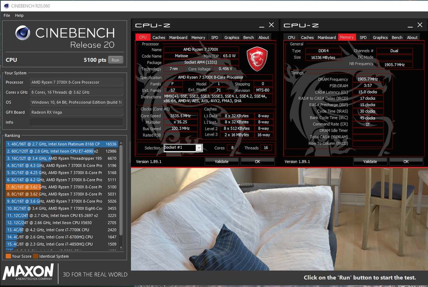Screen dimensions: 428x287
Task: Select ranking row 15 Core i7-4850HQ
Action: pos(62,244)
